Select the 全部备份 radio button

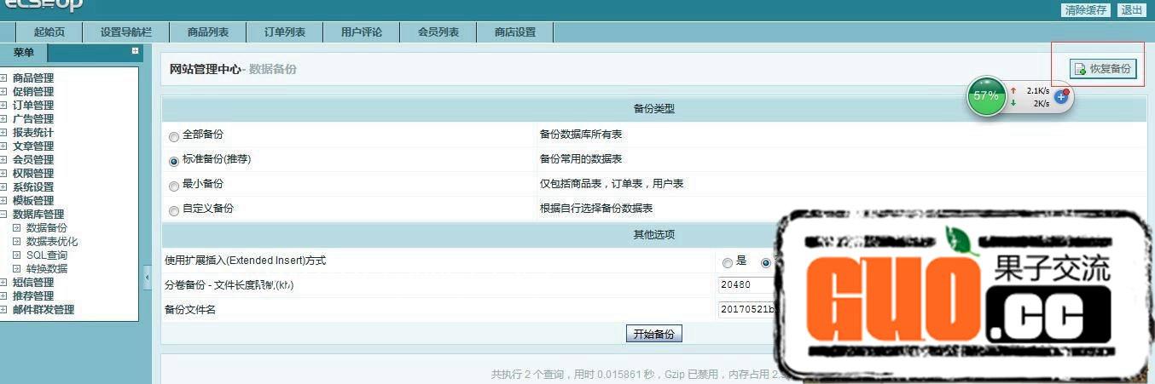tap(174, 136)
